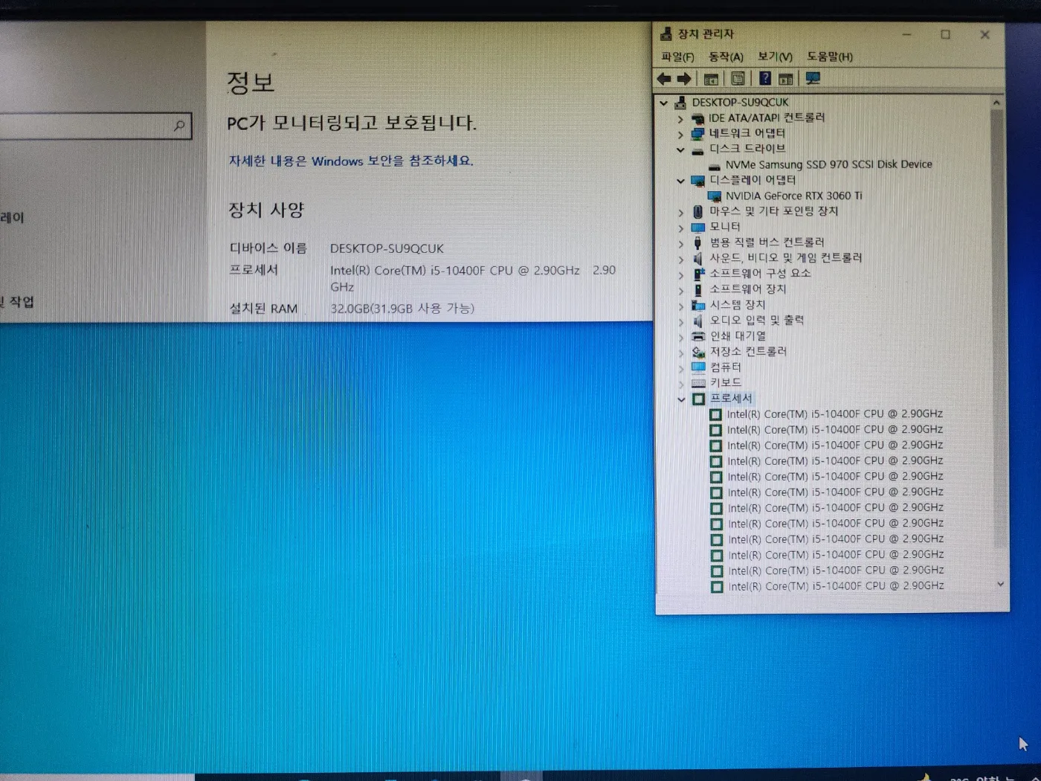The height and width of the screenshot is (781, 1041).
Task: Click the 마우스 및 기타 포인팅 장치 icon
Action: tap(697, 212)
